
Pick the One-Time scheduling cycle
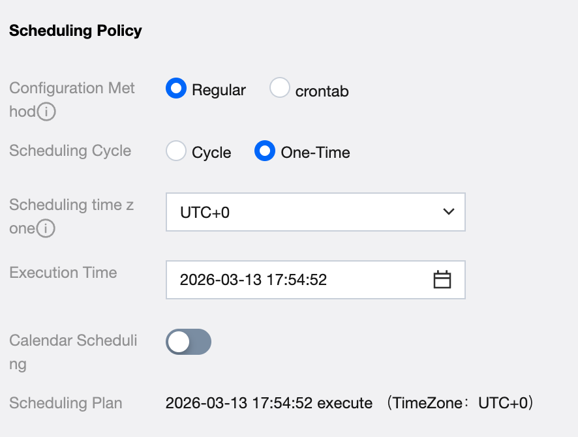click(265, 151)
